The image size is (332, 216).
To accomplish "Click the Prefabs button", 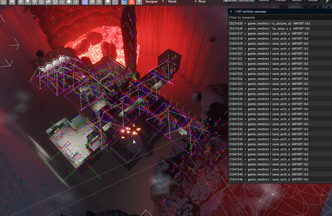I will 280,1.
